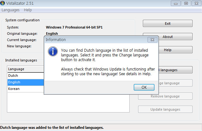Click OK in the Information dialog
The height and width of the screenshot is (131, 202).
(x=144, y=87)
